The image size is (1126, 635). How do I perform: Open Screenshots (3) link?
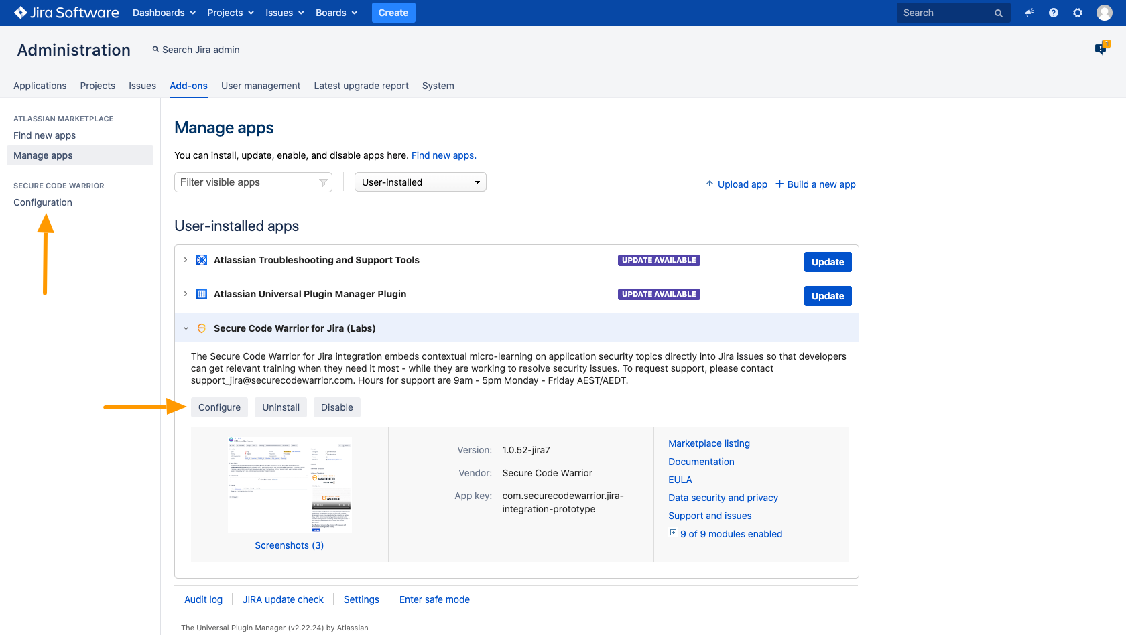coord(290,545)
